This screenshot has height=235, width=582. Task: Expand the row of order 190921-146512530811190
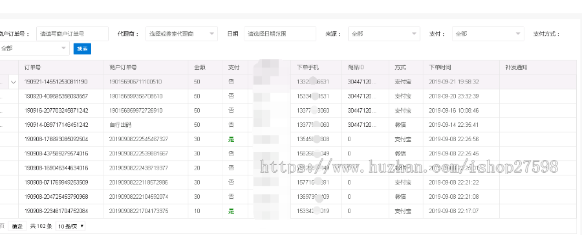tap(14, 82)
